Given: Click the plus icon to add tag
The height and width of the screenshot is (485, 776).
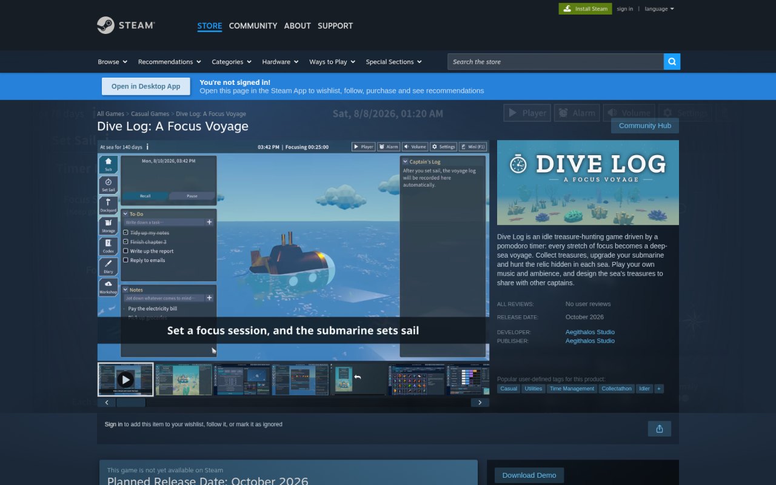Looking at the screenshot, I should click(659, 389).
